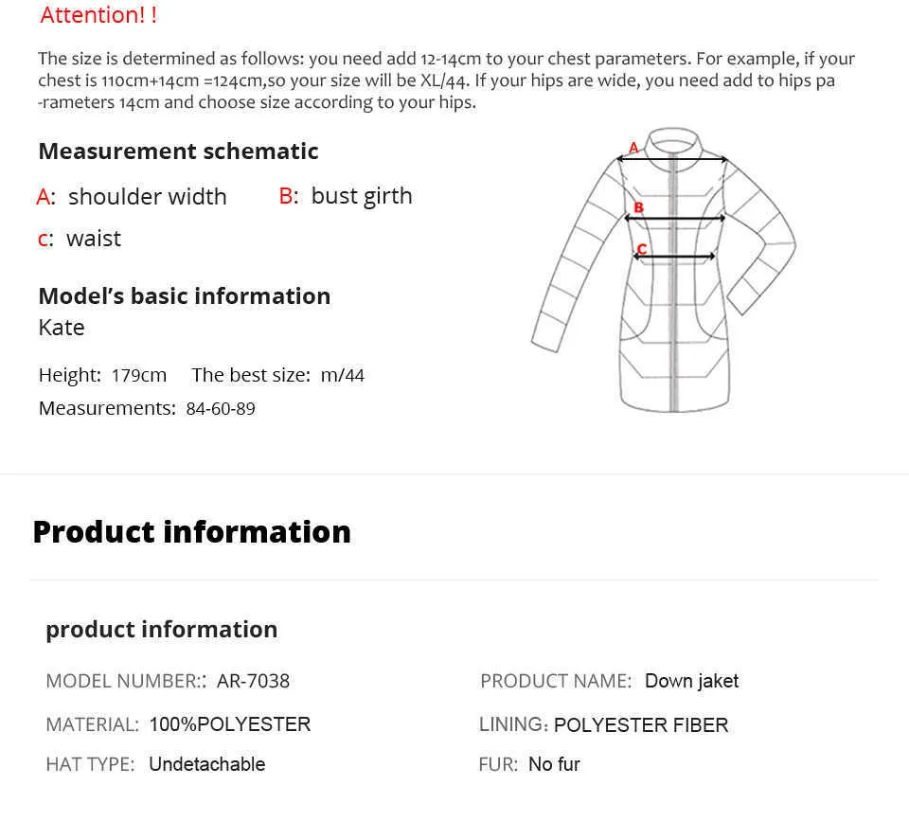This screenshot has width=909, height=821.
Task: Click the product name Down jaket
Action: pos(691,681)
